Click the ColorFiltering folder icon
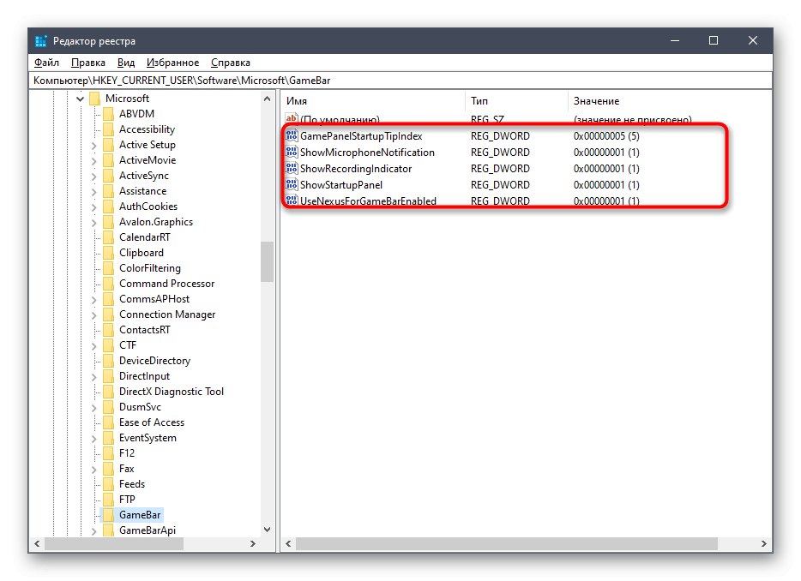 [x=108, y=268]
